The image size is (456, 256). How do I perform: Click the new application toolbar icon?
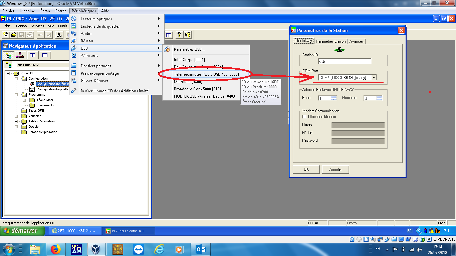[6, 35]
